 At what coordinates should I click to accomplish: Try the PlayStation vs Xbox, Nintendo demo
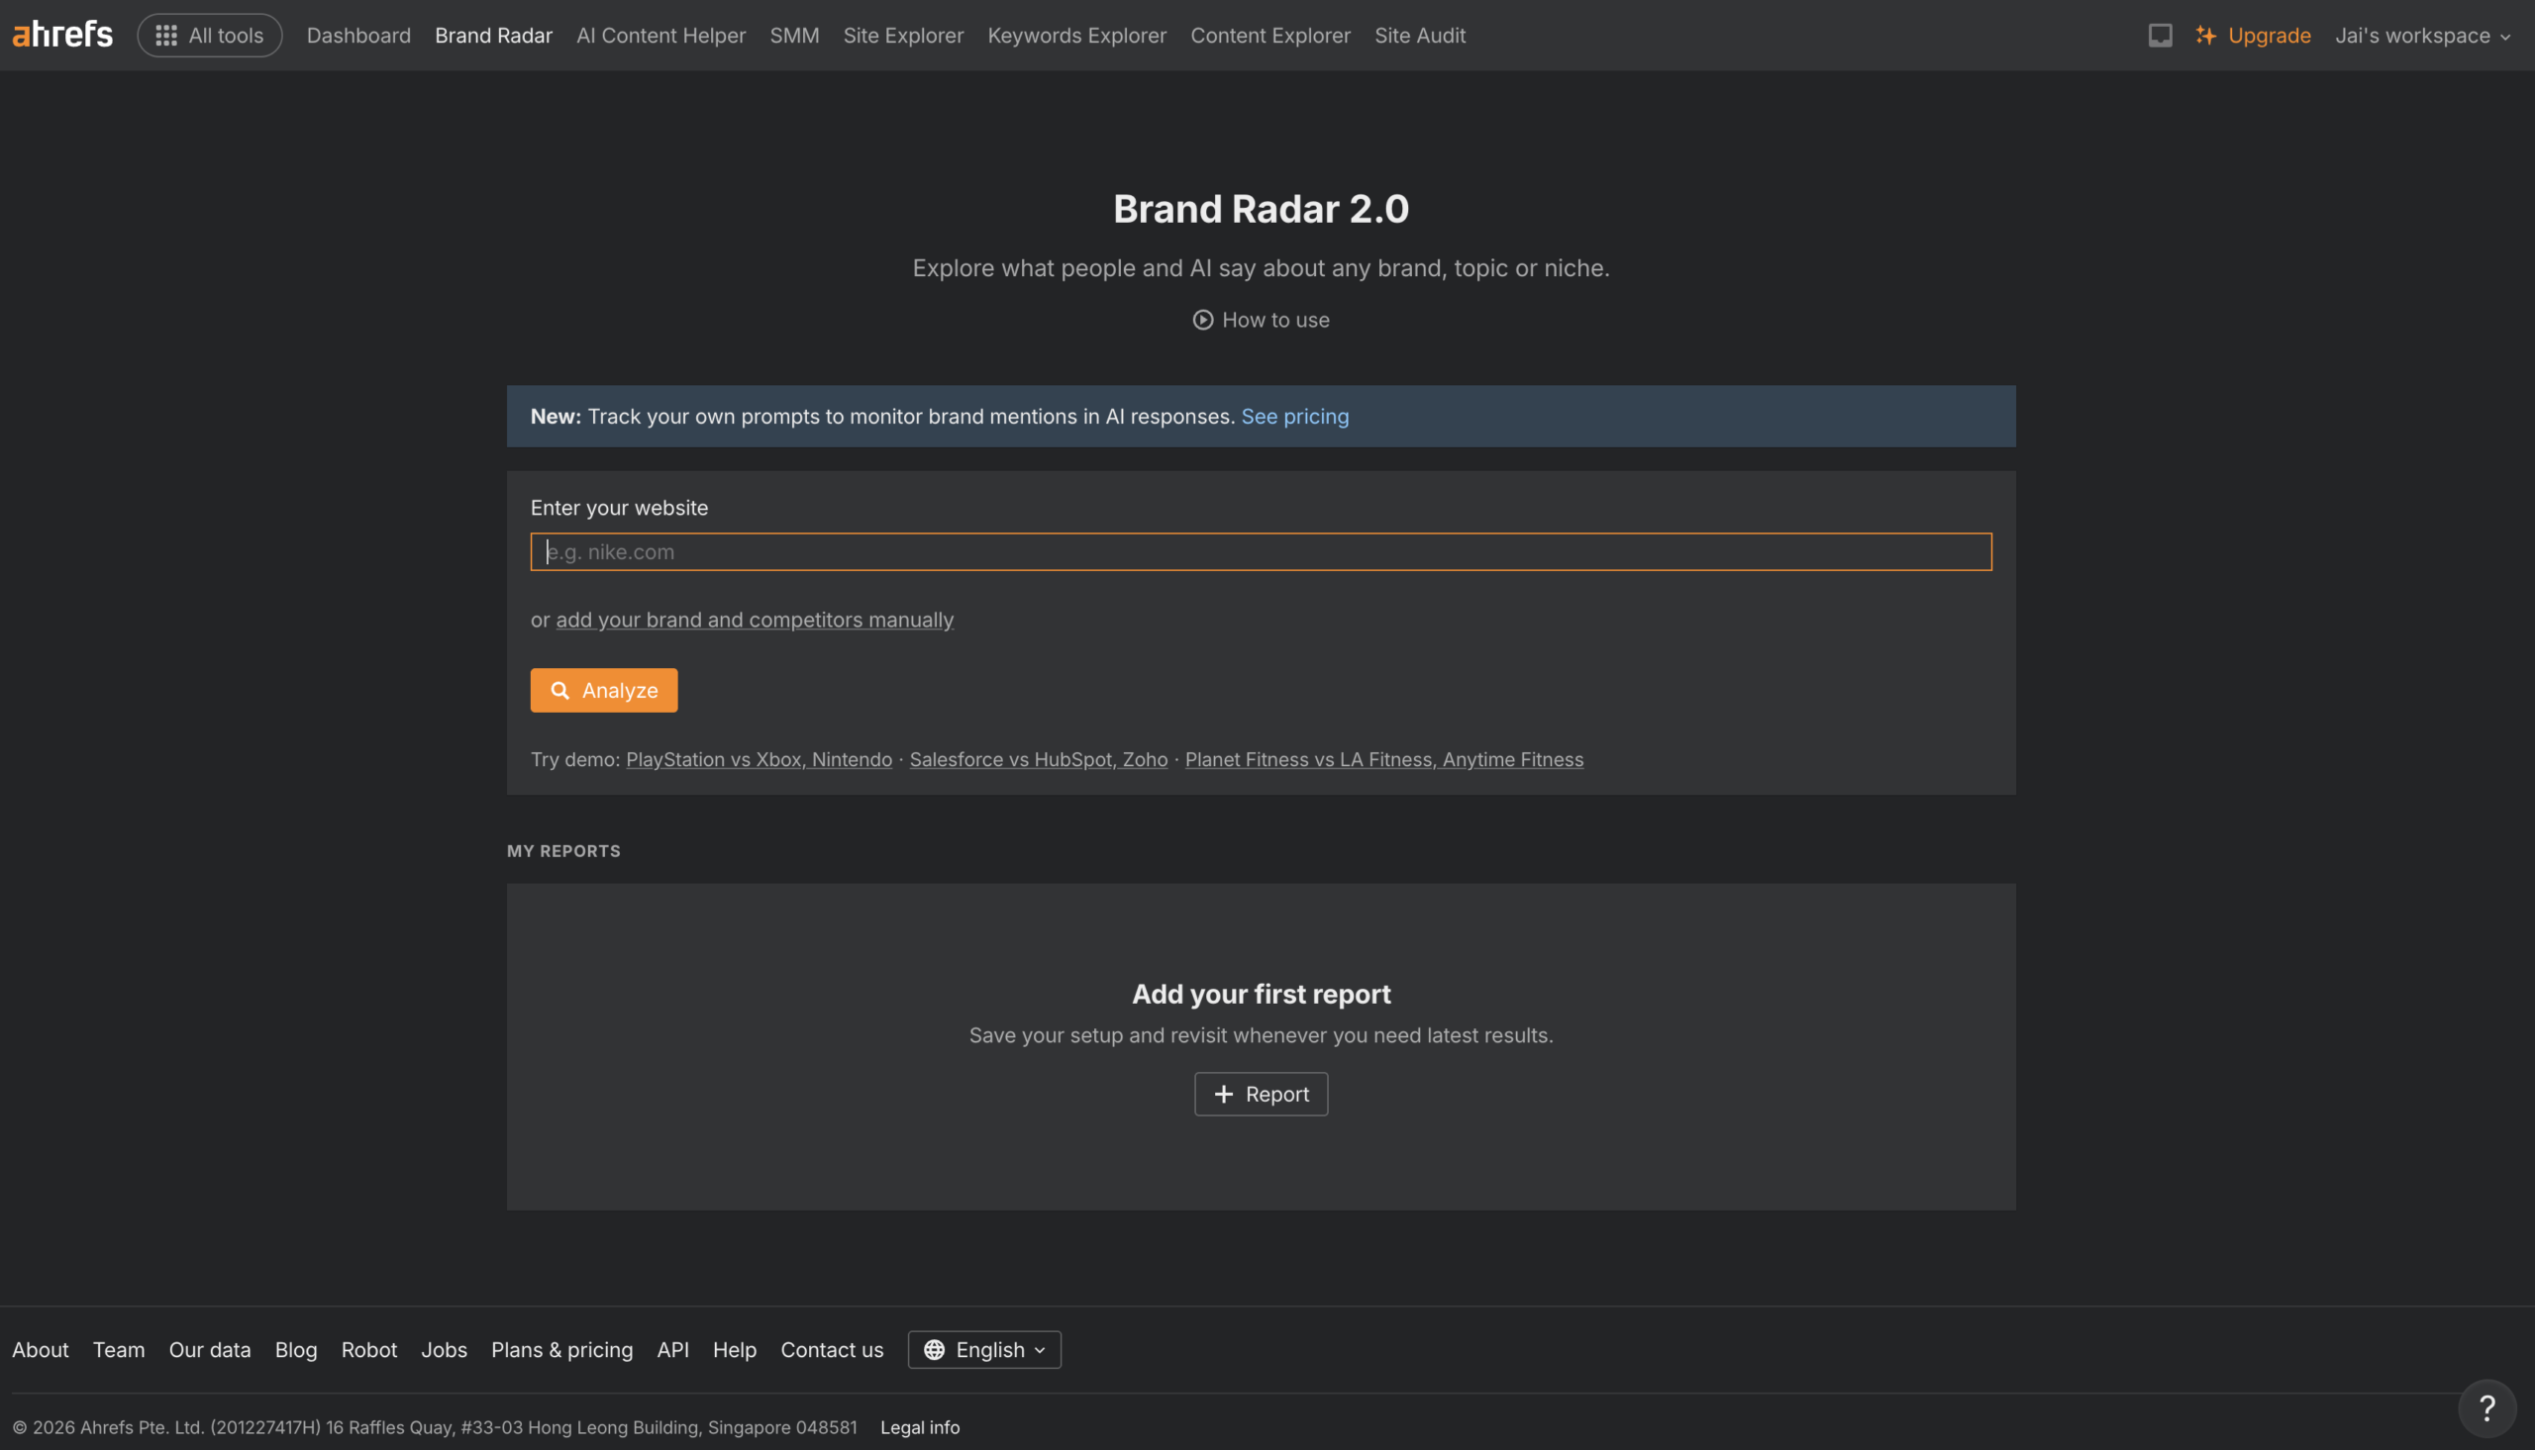point(759,759)
